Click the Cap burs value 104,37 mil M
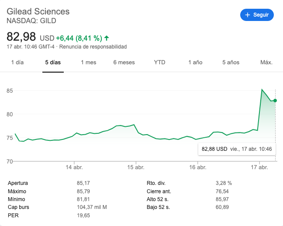This screenshot has width=283, height=226. (x=92, y=207)
